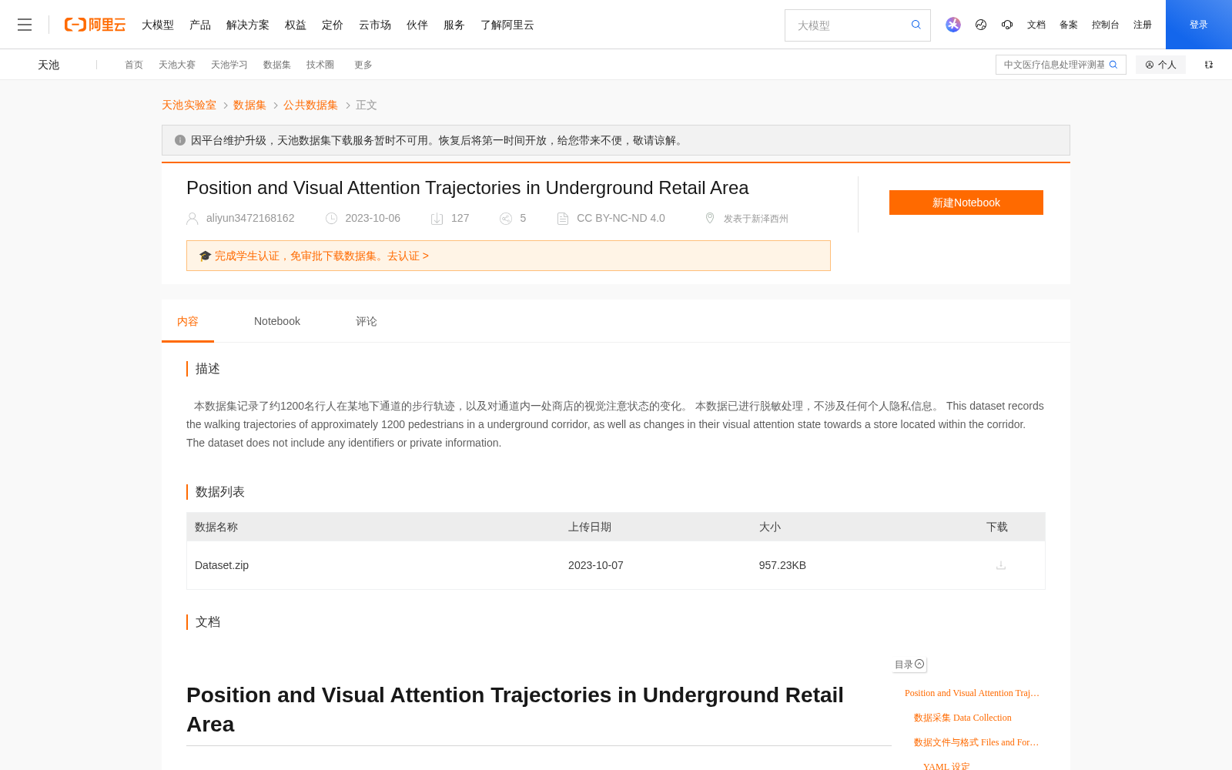
Task: Open the 伙伴 menu item
Action: [x=417, y=25]
